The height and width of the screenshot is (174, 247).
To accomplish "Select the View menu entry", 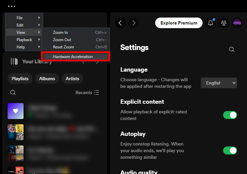I will click(x=24, y=32).
